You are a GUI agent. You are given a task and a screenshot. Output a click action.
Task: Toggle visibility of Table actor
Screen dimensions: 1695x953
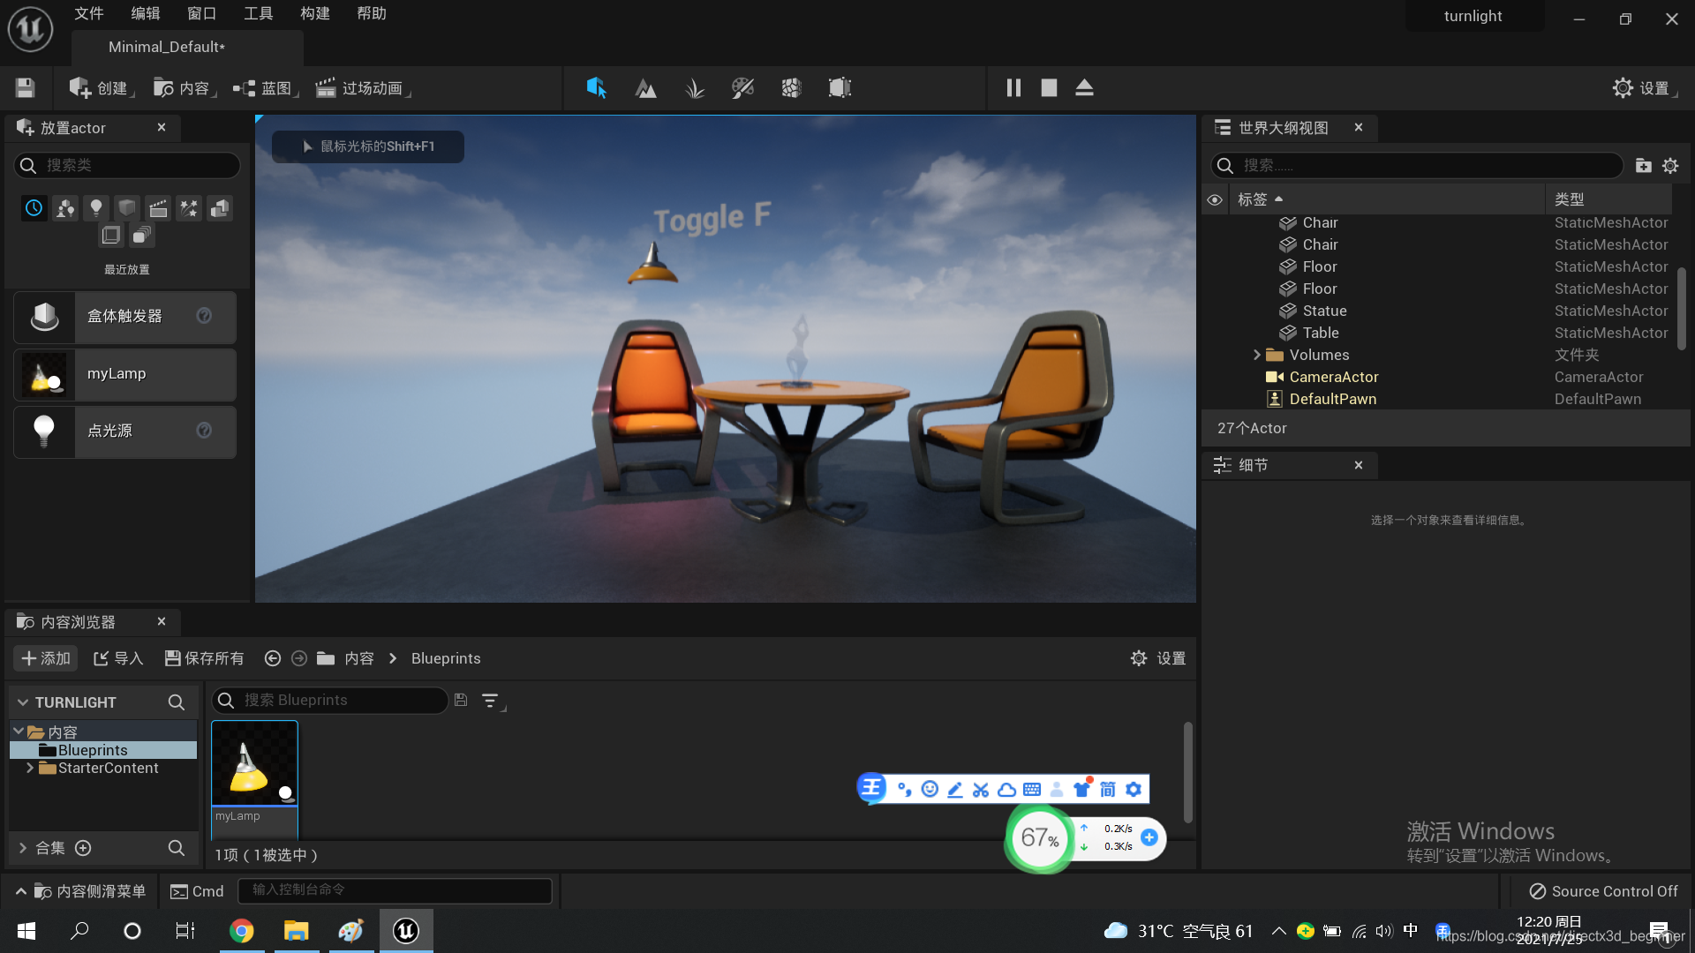[x=1217, y=332]
